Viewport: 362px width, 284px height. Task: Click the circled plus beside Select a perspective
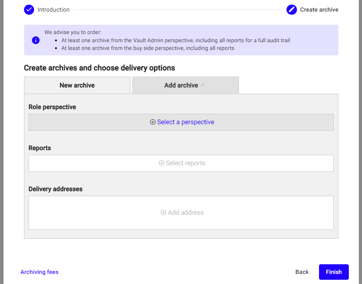[153, 122]
